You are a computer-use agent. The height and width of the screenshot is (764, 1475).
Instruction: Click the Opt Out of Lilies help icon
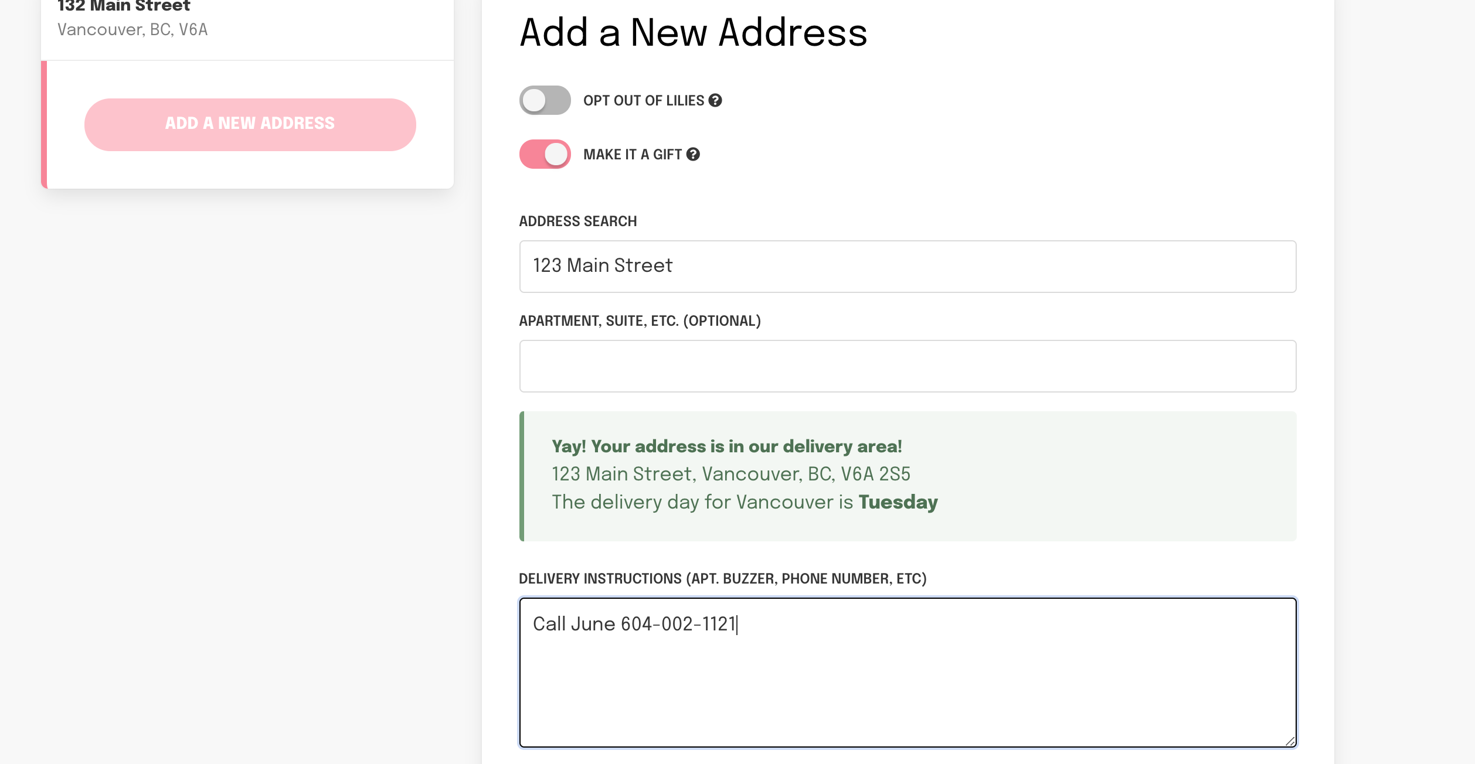click(x=715, y=101)
